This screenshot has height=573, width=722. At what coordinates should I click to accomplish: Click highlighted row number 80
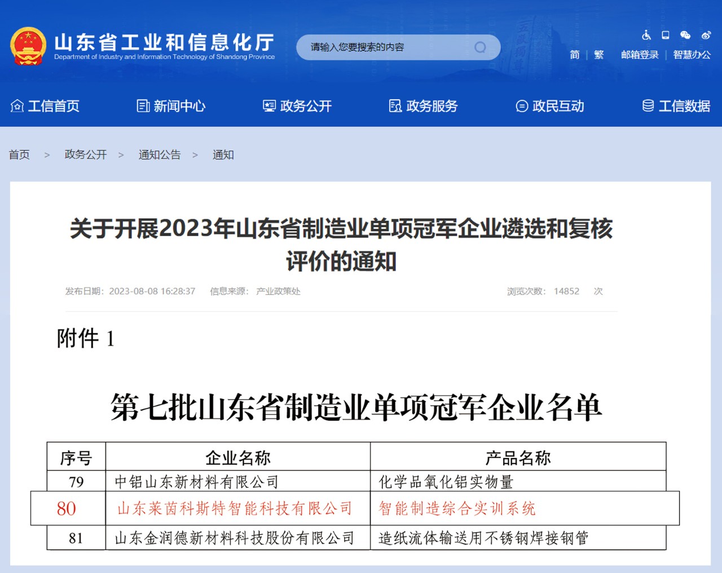(66, 509)
